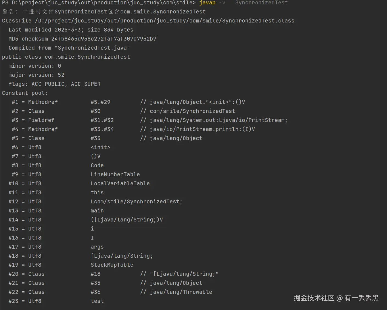The width and height of the screenshot is (387, 310).
Task: Click the LocalVariableTable value
Action: pyautogui.click(x=120, y=184)
